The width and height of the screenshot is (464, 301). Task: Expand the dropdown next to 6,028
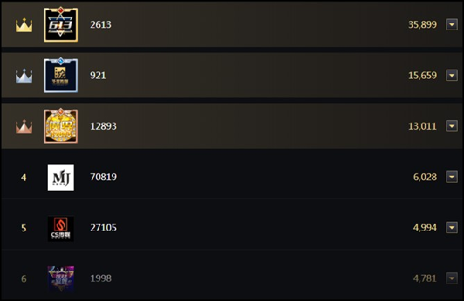tap(452, 177)
